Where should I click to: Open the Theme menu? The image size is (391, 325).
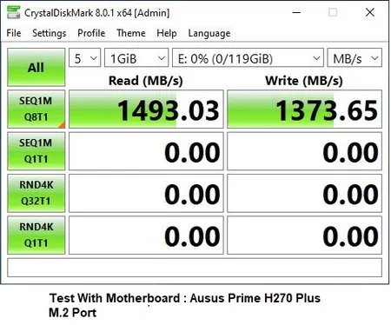131,33
